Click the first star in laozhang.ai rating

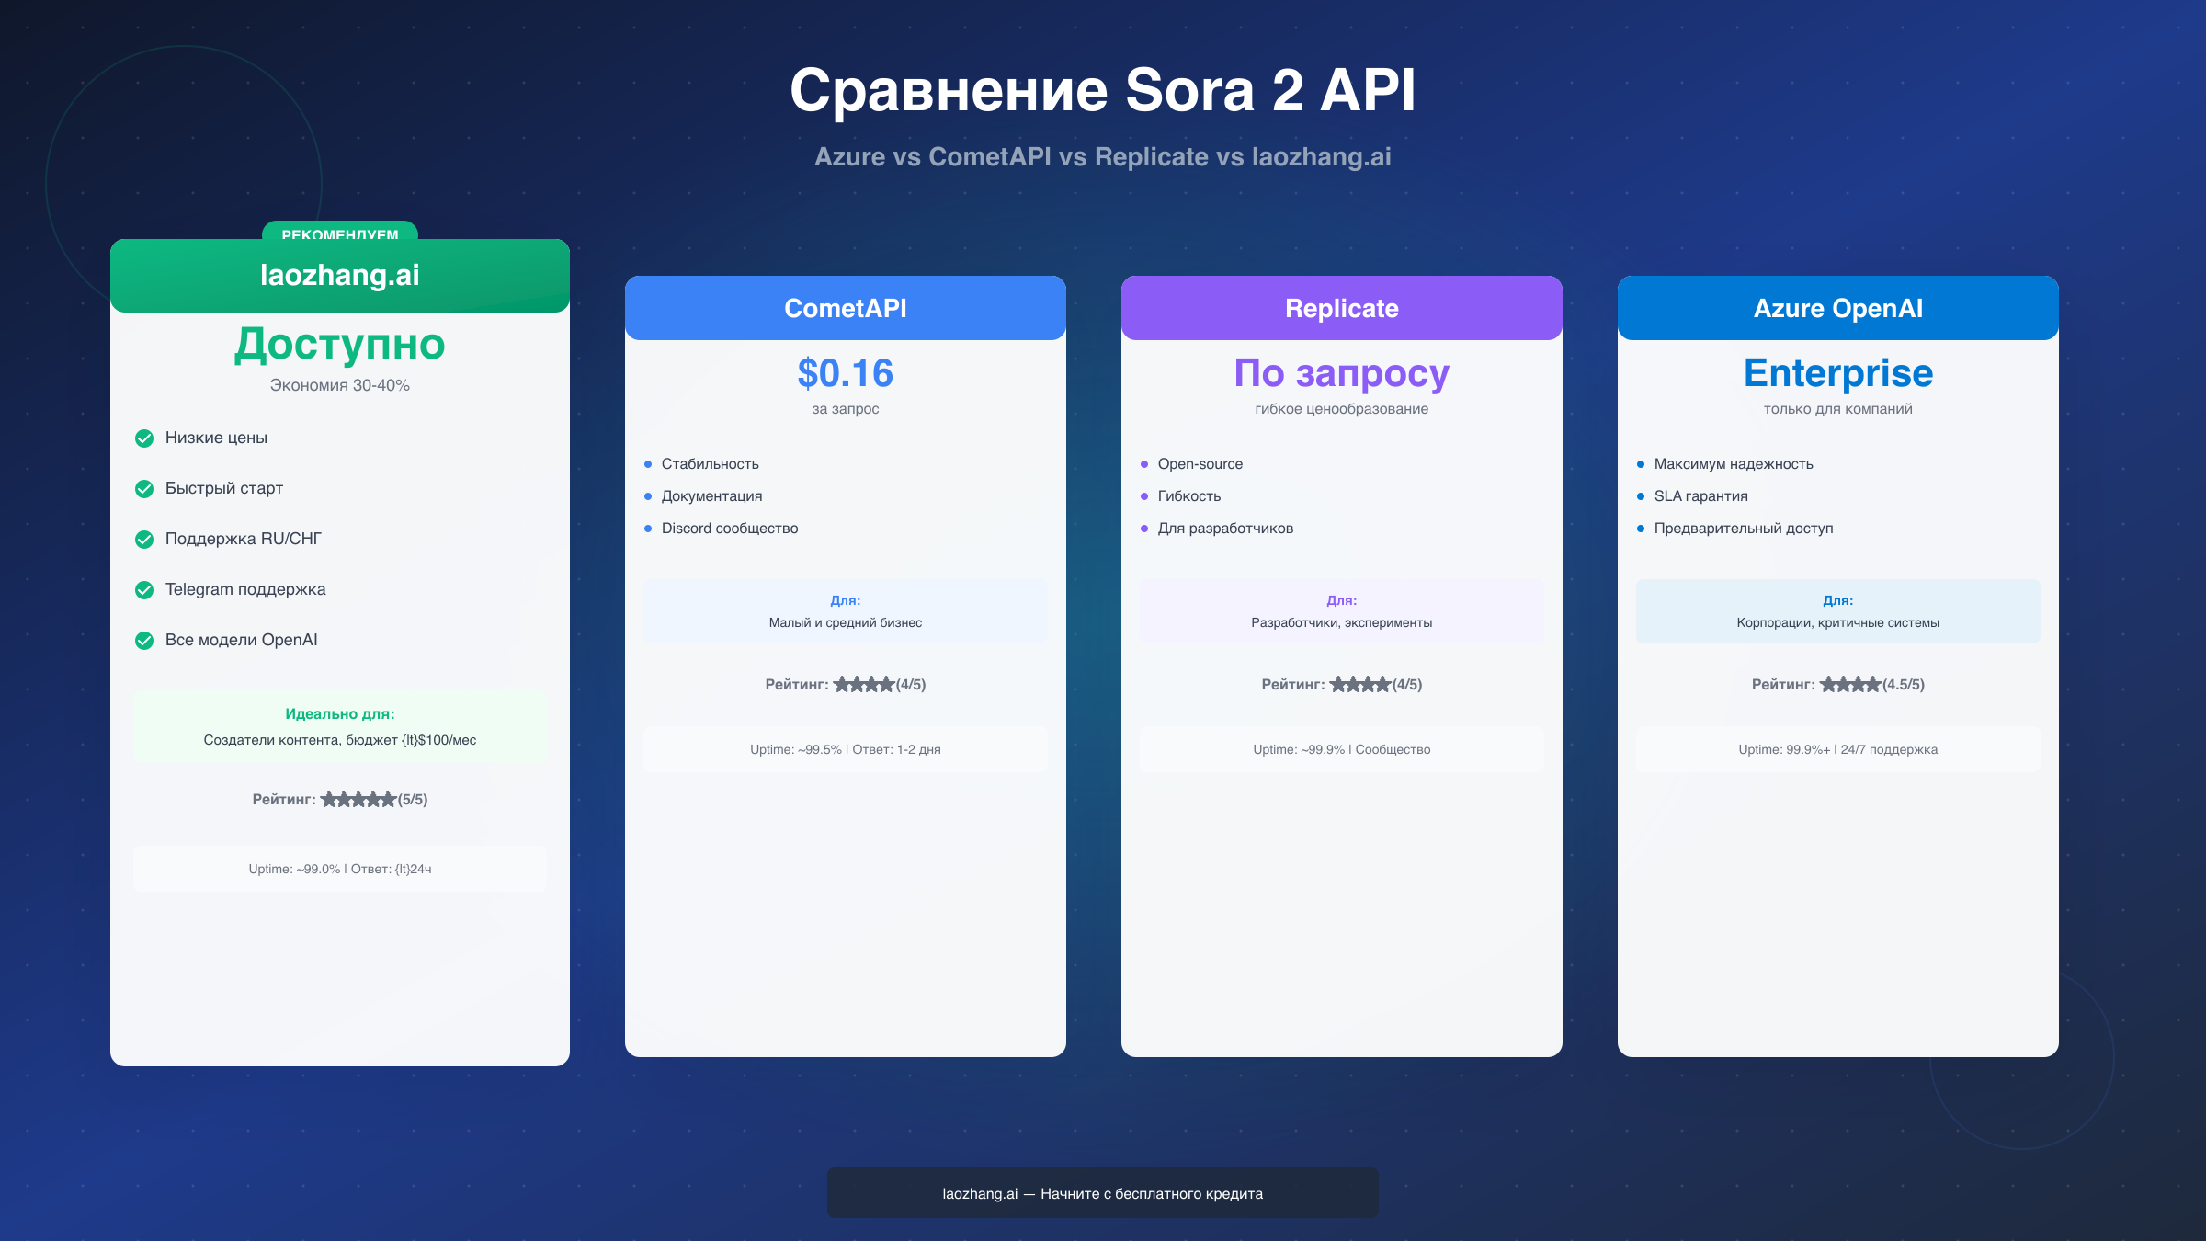329,799
